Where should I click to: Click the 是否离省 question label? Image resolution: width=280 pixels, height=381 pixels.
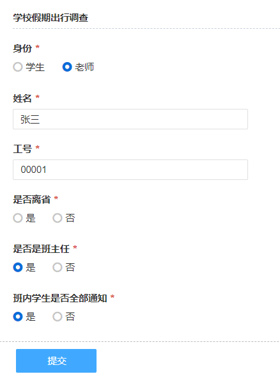[32, 200]
